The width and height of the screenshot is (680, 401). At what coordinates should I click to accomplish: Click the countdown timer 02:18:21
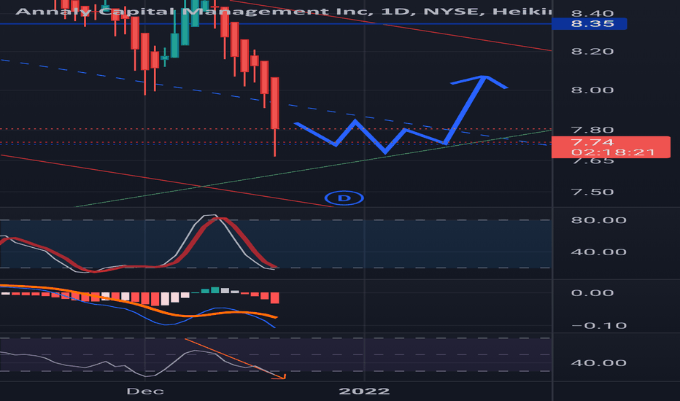click(x=613, y=152)
